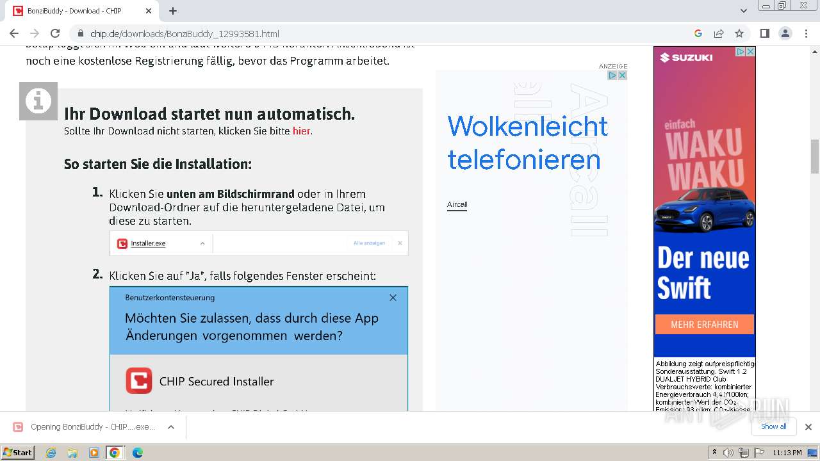
Task: Open the Windows Start menu
Action: tap(18, 453)
